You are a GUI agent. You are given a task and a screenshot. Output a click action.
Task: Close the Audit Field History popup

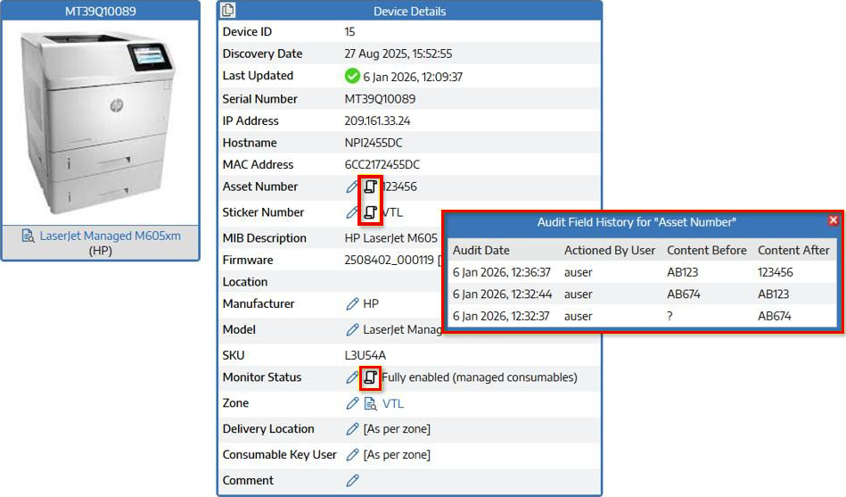click(833, 220)
